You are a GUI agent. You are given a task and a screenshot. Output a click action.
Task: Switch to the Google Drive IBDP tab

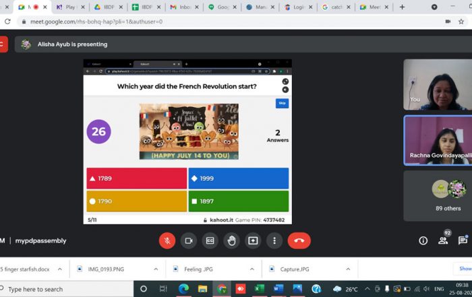(109, 7)
